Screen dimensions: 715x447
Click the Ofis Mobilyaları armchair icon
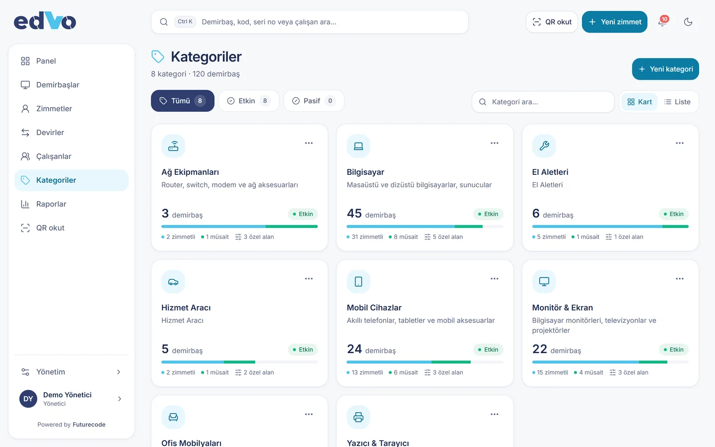click(173, 417)
